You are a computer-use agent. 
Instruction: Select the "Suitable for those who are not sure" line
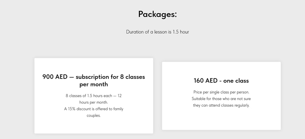pyautogui.click(x=221, y=98)
